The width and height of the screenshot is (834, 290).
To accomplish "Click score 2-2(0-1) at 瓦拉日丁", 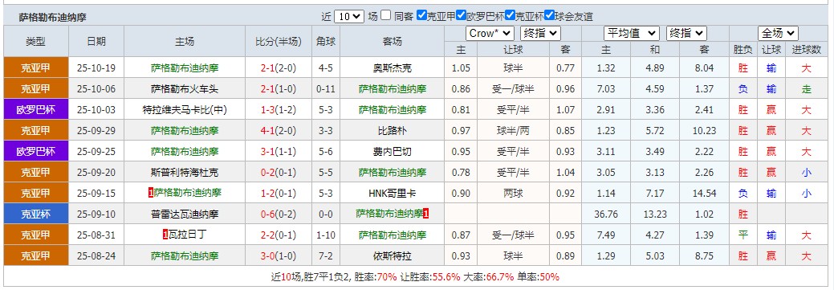I will point(279,235).
